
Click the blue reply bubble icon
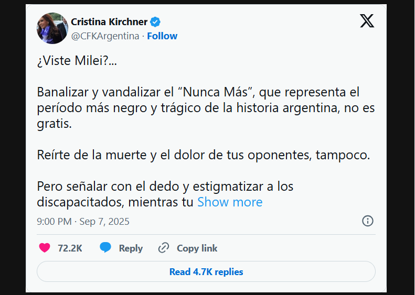[x=105, y=248]
